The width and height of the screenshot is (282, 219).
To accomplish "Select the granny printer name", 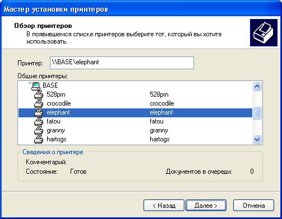I will tap(56, 130).
